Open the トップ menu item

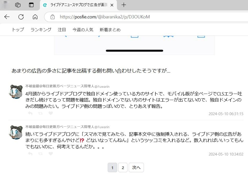click(18, 30)
